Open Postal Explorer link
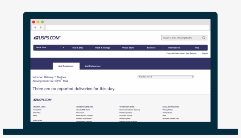Image resolution: width=241 pixels, height=138 pixels. 125,119
